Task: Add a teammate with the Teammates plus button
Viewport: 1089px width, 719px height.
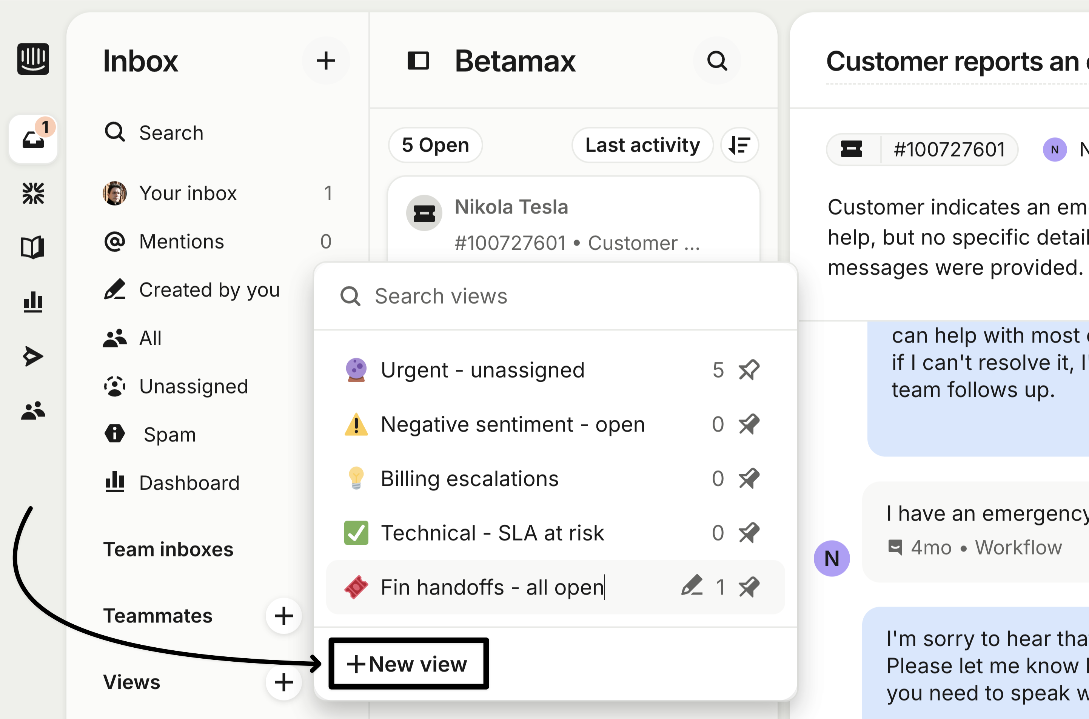Action: (283, 616)
